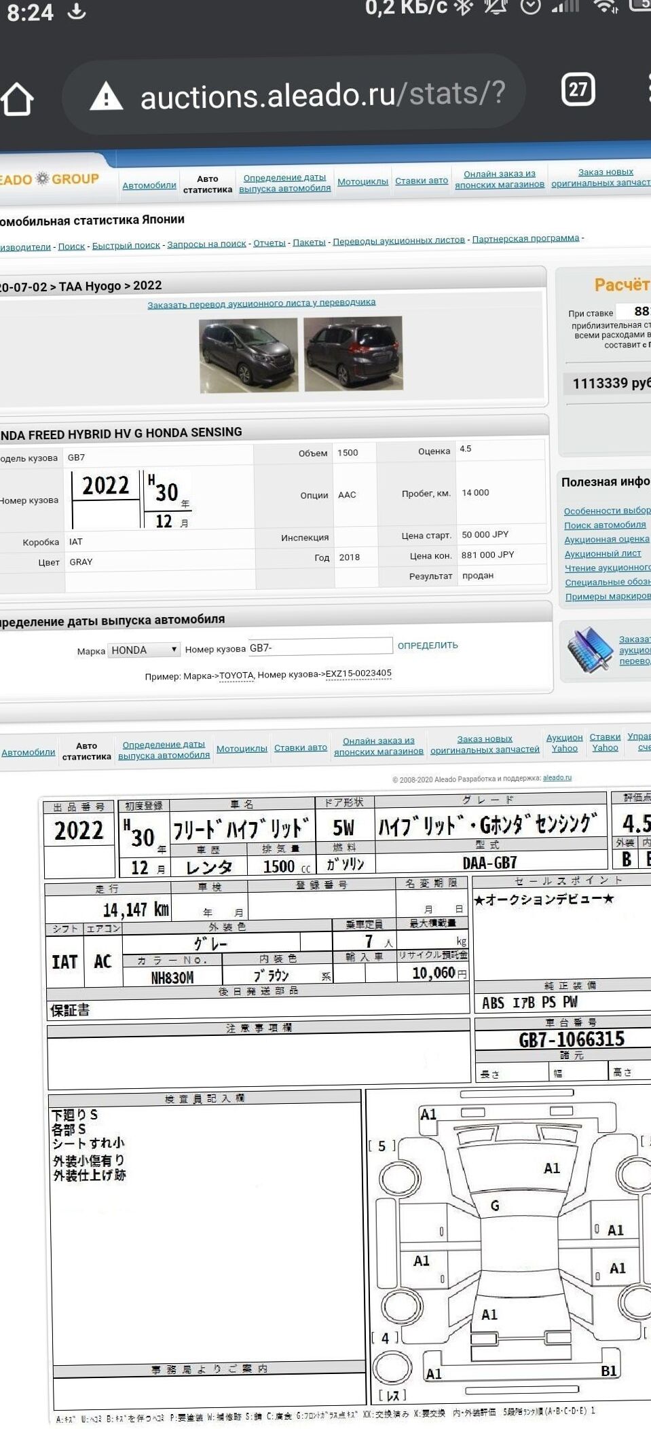Open the Пакеты link

pos(310,242)
